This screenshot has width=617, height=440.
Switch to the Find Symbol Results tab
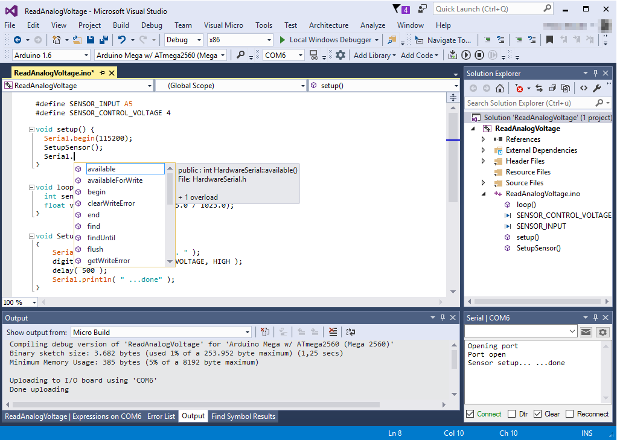(x=243, y=416)
